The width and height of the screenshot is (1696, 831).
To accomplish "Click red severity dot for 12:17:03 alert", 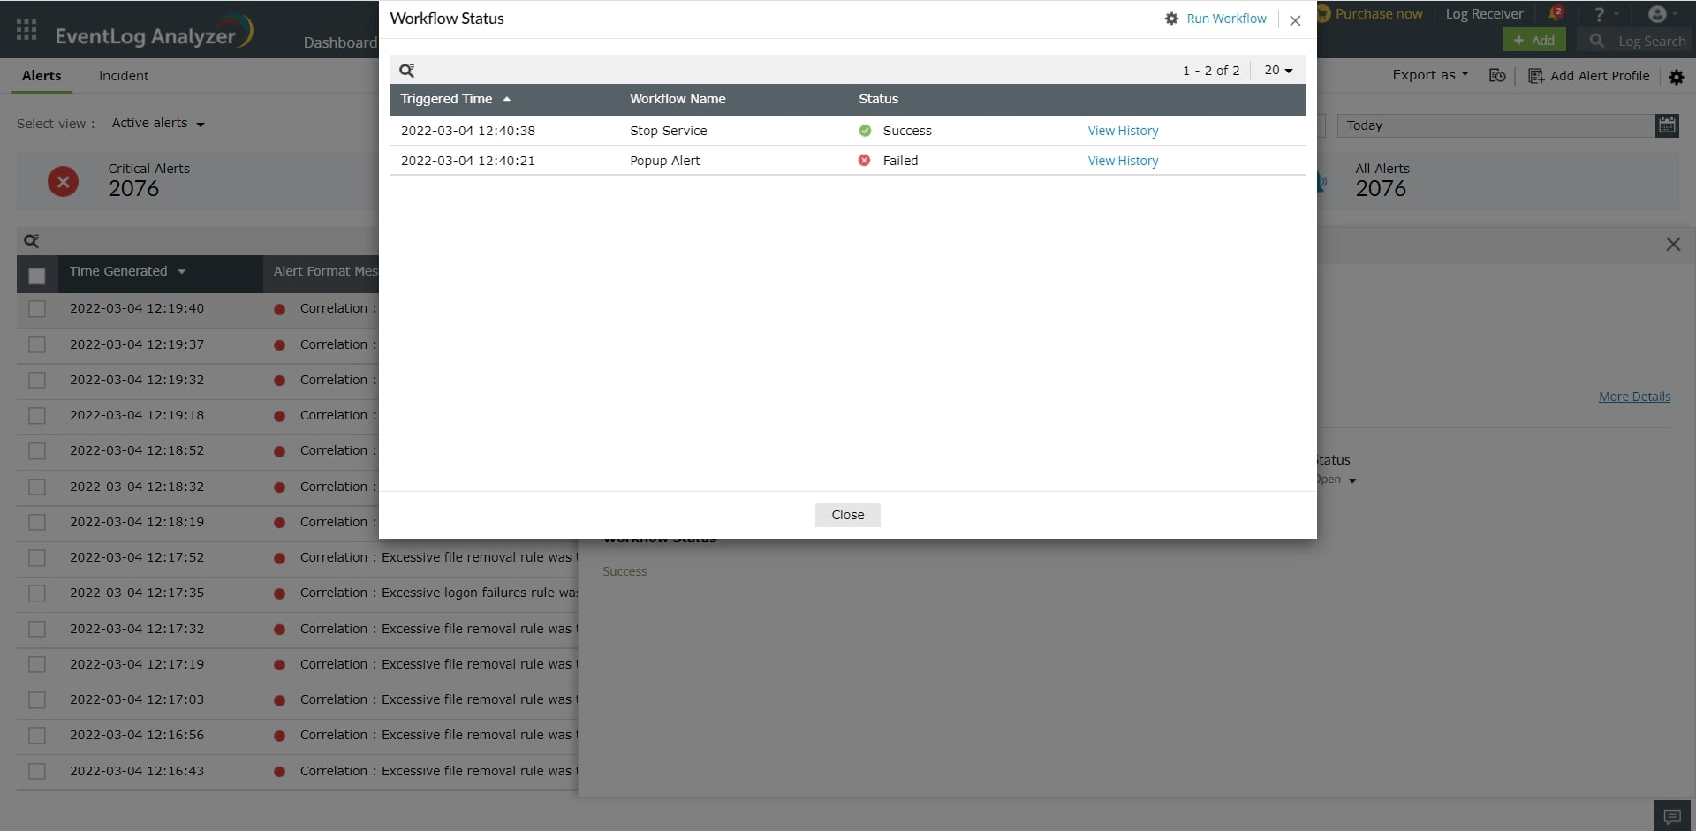I will click(279, 700).
